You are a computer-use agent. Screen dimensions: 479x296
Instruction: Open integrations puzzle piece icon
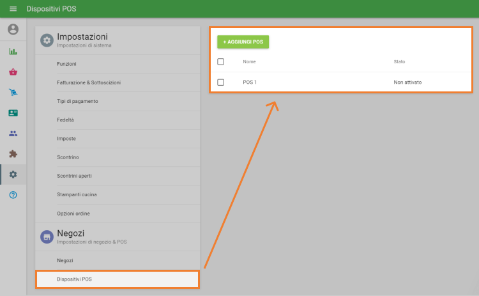(x=13, y=154)
